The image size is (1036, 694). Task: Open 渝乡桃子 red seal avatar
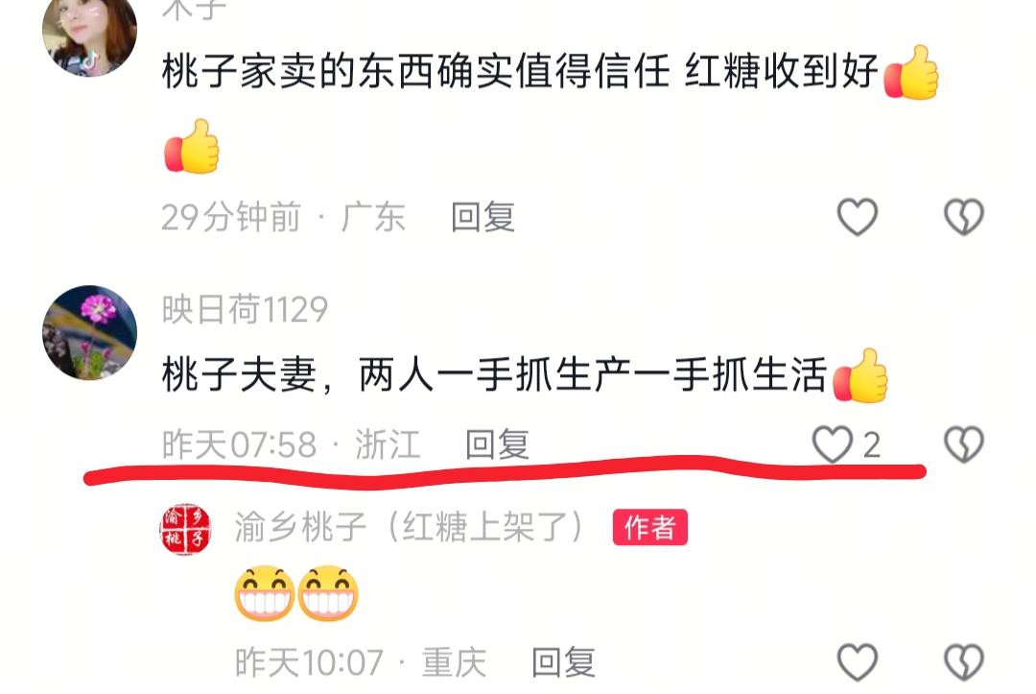click(x=185, y=529)
